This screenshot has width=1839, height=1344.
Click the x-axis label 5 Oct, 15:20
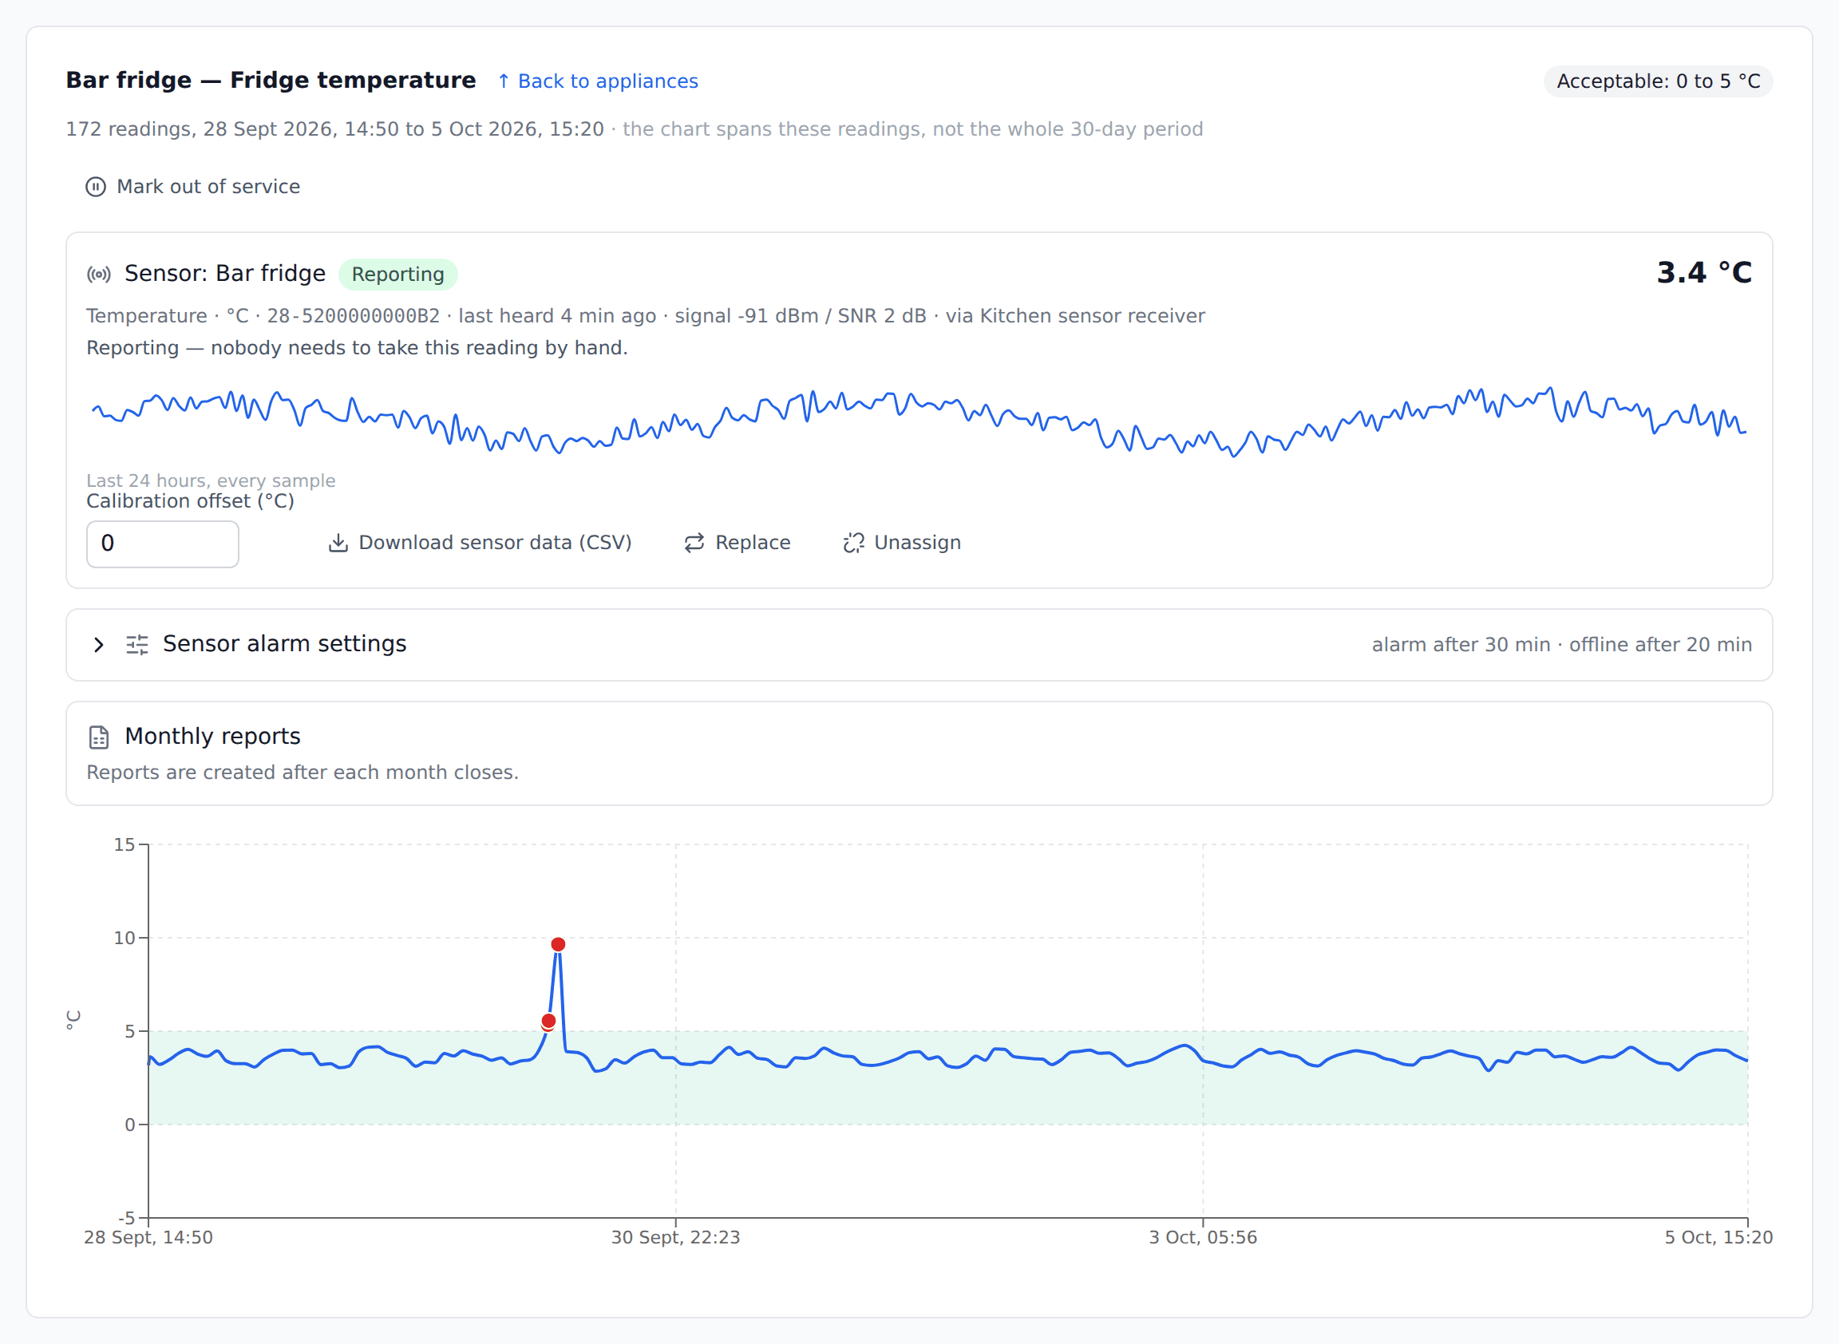(x=1718, y=1238)
